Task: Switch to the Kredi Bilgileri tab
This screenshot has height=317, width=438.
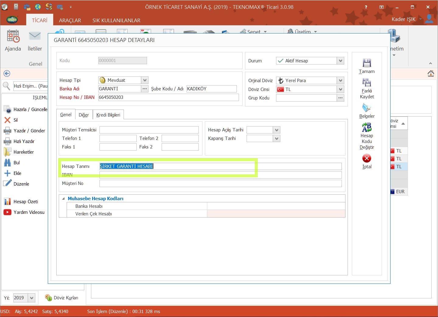Action: tap(108, 115)
